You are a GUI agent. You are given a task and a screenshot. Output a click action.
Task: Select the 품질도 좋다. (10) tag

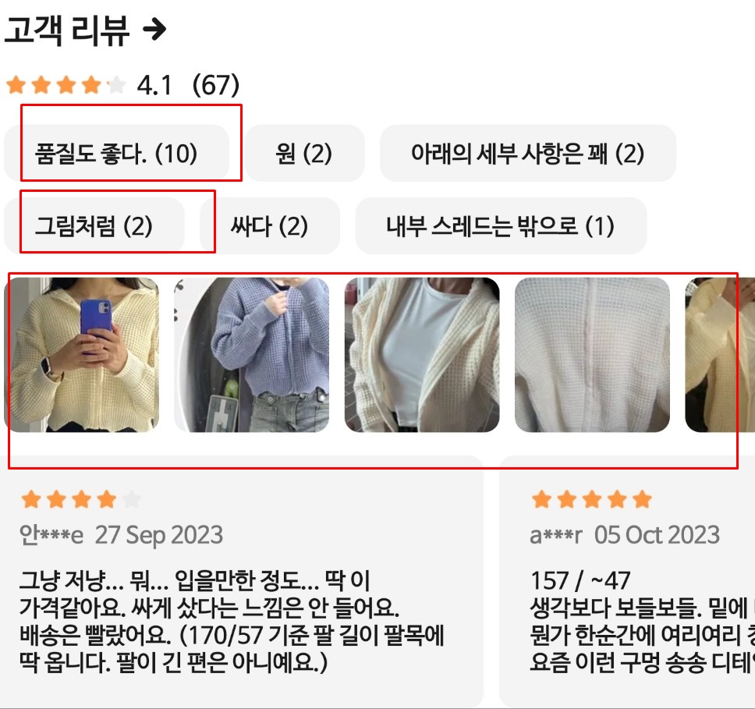[116, 153]
